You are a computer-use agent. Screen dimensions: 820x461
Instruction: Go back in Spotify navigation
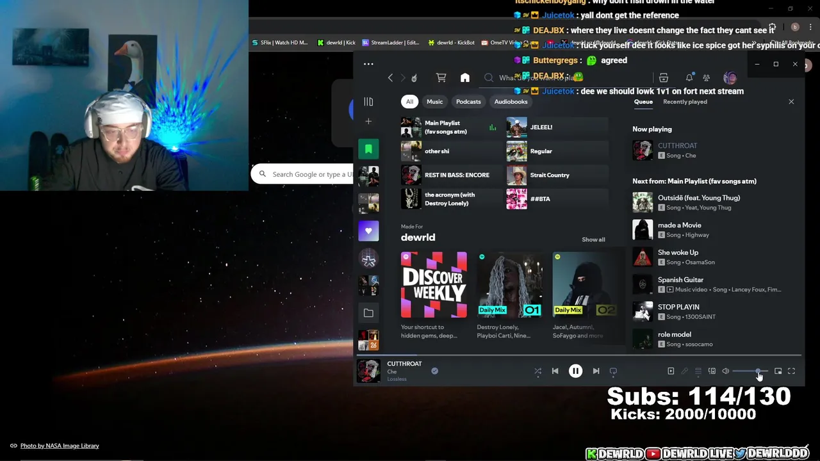coord(390,77)
